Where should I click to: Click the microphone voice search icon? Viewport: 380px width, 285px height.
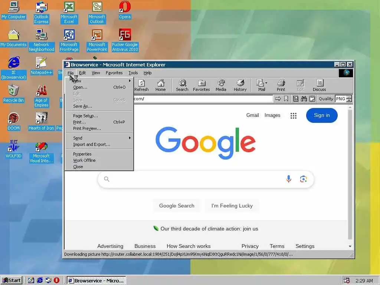[289, 179]
